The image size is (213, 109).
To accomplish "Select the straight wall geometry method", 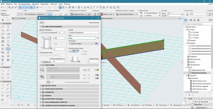I will coord(50,14).
